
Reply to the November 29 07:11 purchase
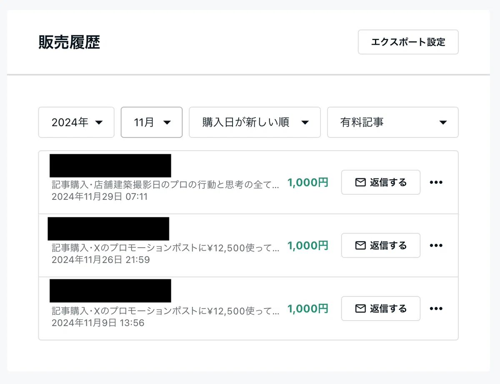[380, 182]
